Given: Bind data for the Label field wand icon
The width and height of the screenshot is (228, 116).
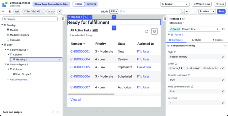Looking at the screenshot, I should point(223,68).
